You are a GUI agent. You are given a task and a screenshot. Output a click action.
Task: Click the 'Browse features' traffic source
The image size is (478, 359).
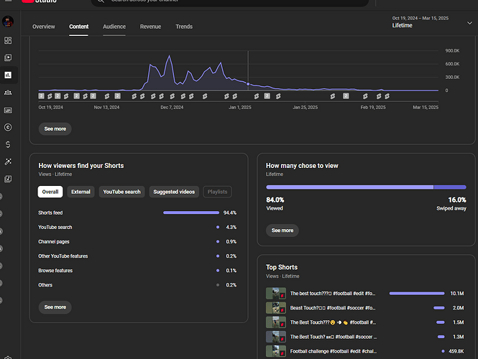(55, 271)
